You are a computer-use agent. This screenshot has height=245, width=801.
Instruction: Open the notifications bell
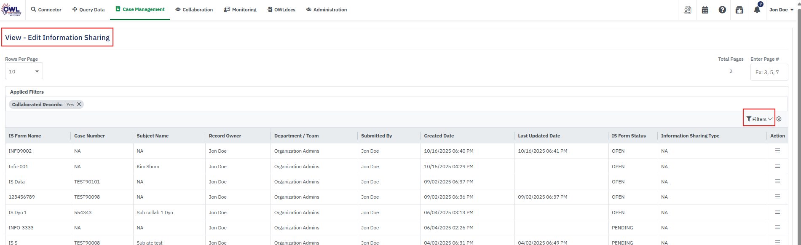[x=757, y=9]
